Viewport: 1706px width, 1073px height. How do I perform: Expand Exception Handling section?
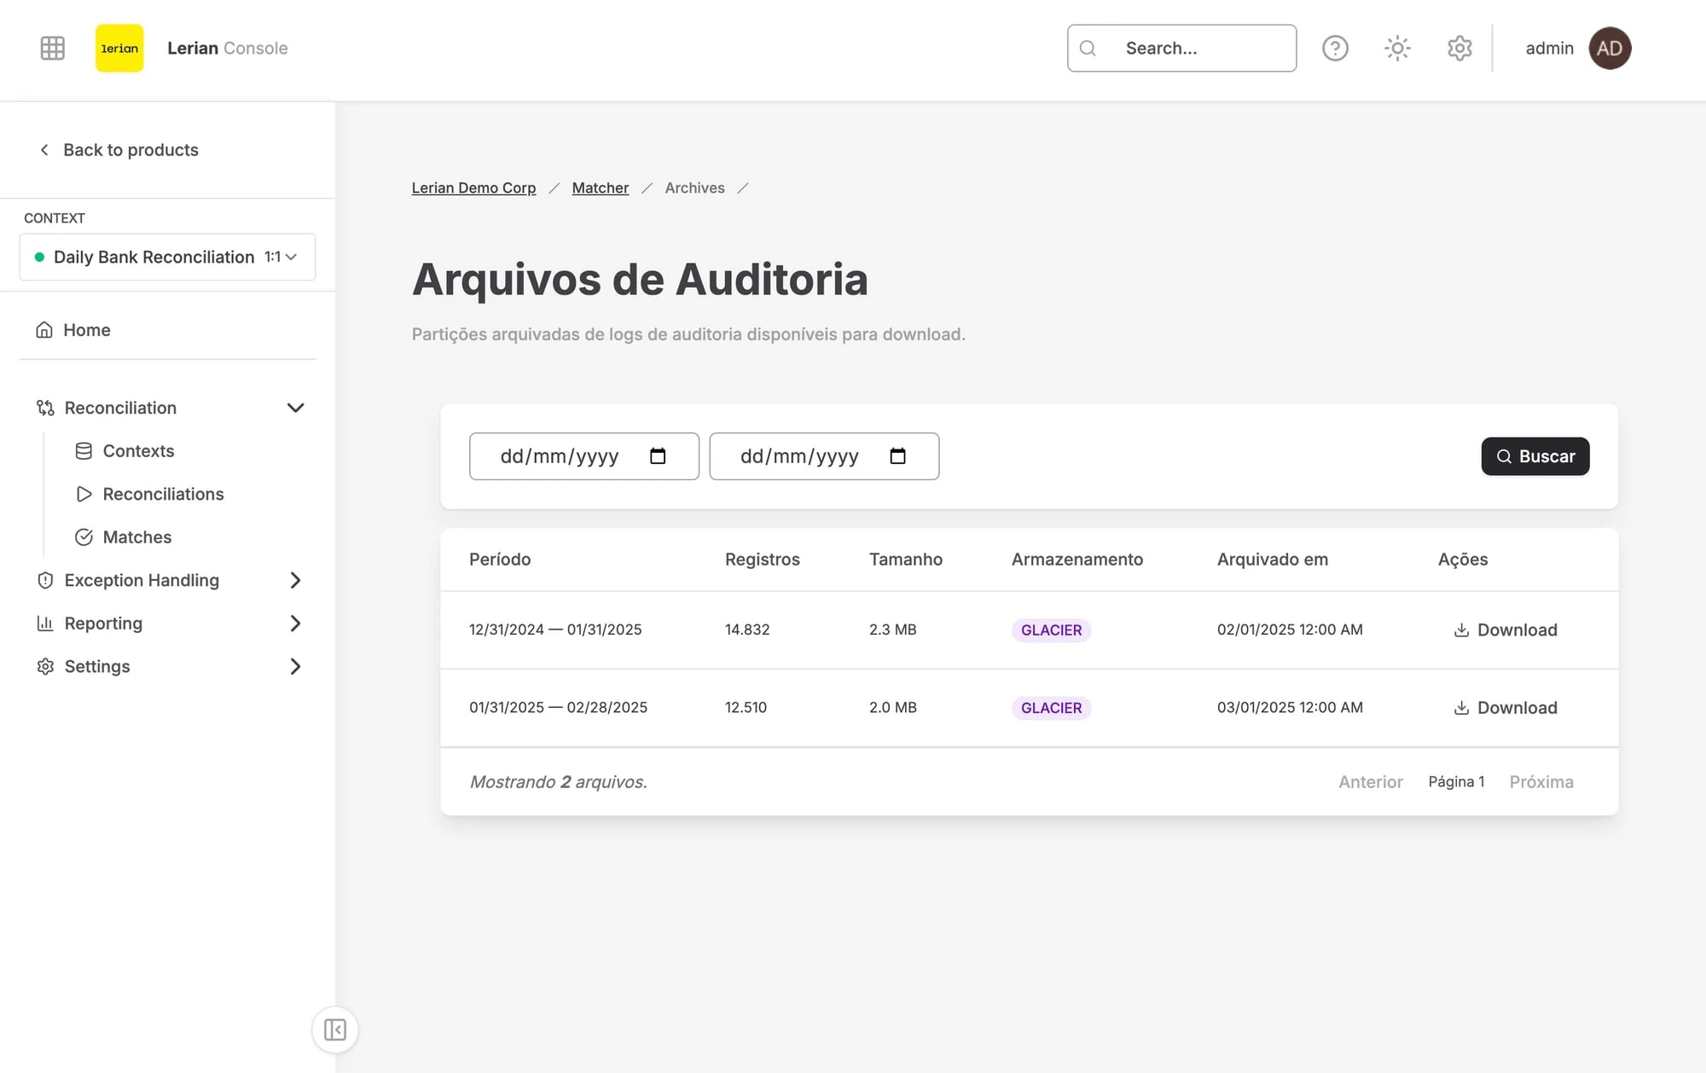click(295, 580)
